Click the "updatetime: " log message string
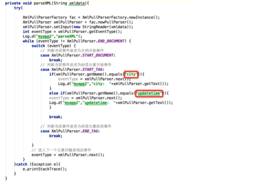256x186 pixels. [x=99, y=103]
